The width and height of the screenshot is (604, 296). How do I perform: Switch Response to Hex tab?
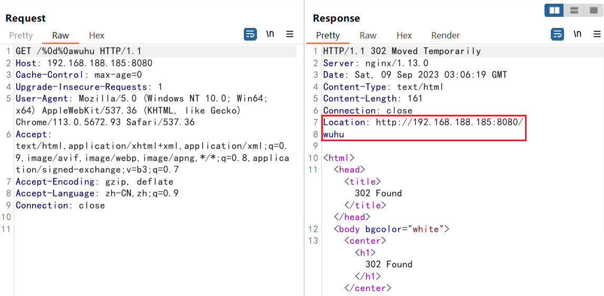tap(404, 35)
